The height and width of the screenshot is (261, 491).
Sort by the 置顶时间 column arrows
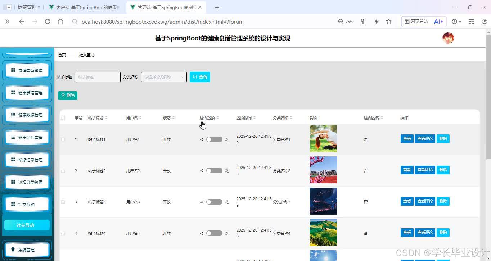(x=254, y=118)
